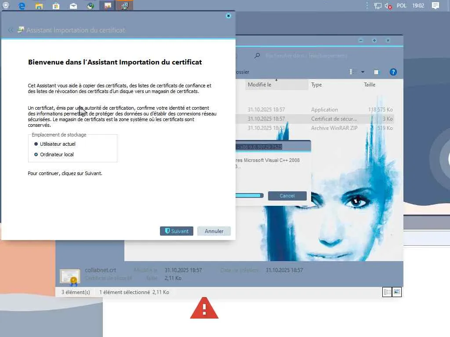Show hidden tray icons via dots

pos(367,6)
